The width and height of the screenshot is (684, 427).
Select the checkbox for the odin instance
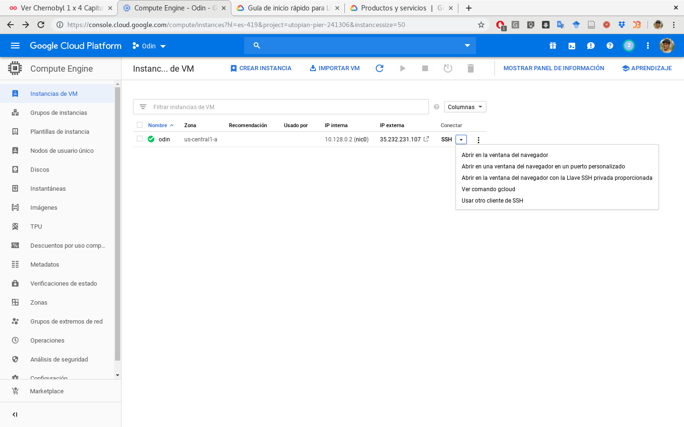(x=139, y=139)
